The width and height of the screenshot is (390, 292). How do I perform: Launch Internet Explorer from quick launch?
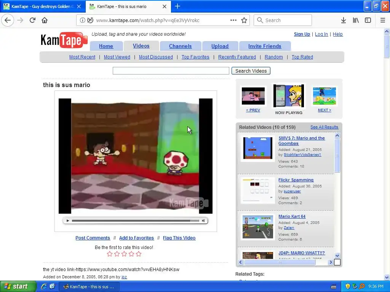click(x=44, y=287)
